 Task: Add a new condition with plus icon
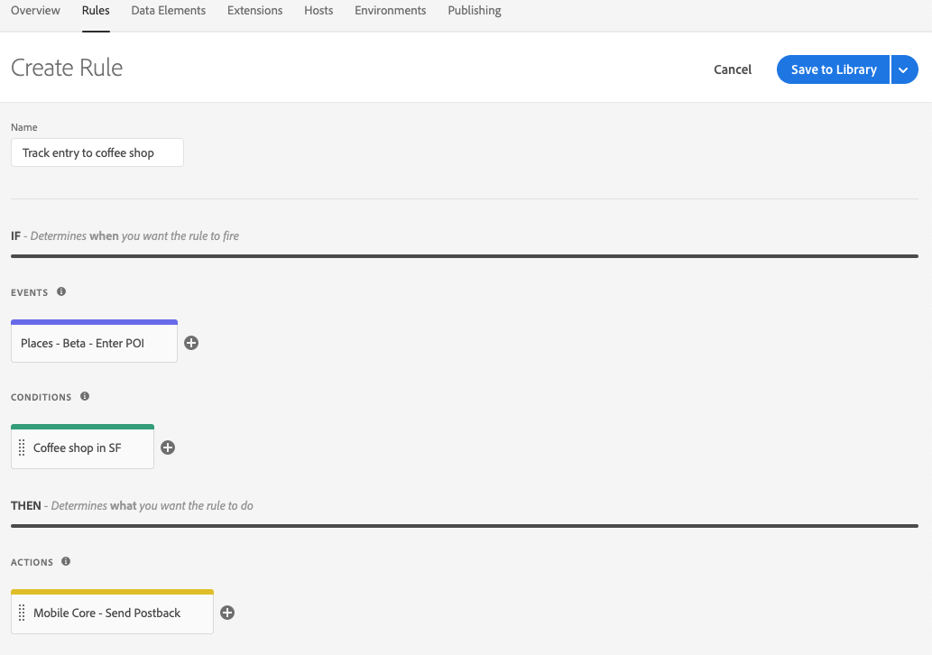click(168, 447)
